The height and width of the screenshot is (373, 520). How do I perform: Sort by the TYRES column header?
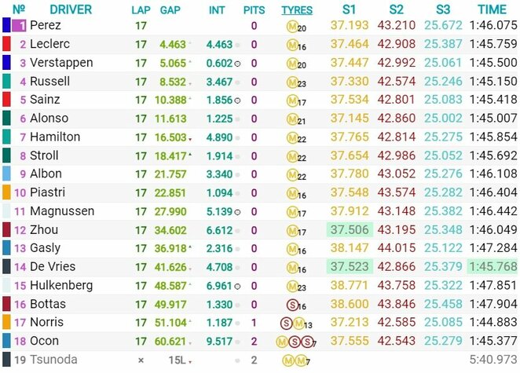point(296,10)
